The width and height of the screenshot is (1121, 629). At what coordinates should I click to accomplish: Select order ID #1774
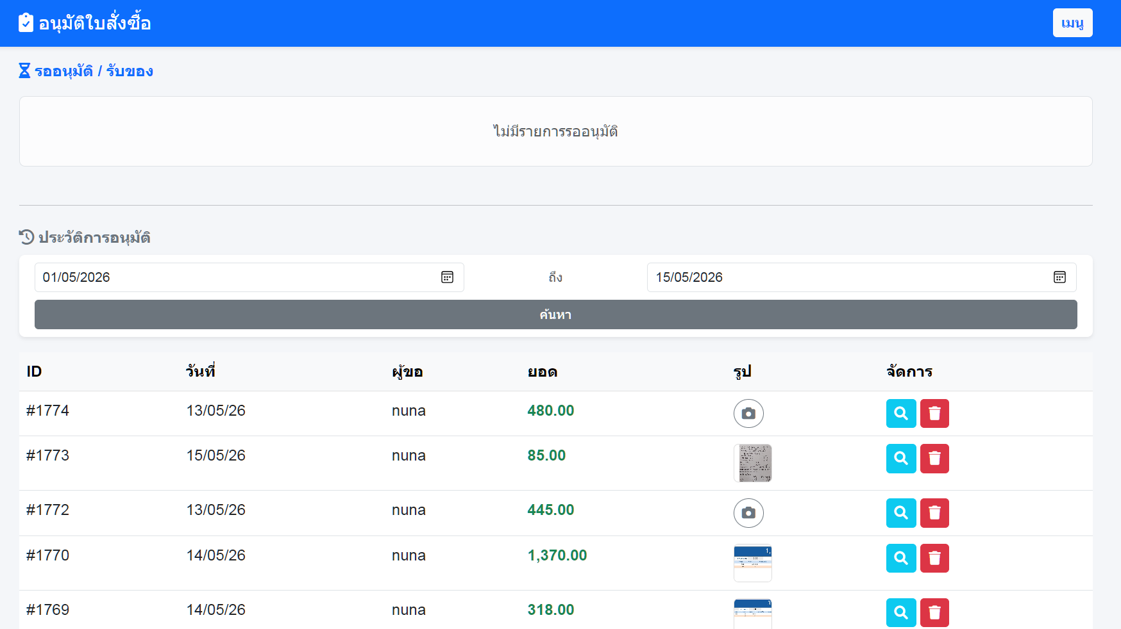[x=47, y=411]
